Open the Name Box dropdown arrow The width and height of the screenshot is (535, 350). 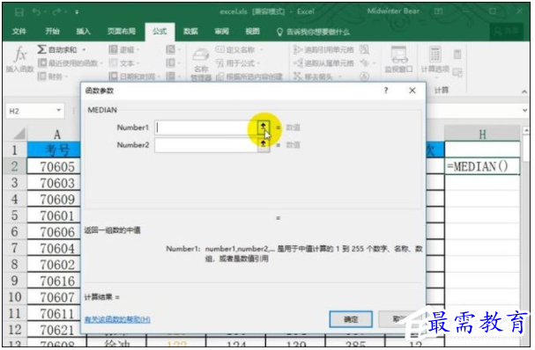pyautogui.click(x=59, y=111)
